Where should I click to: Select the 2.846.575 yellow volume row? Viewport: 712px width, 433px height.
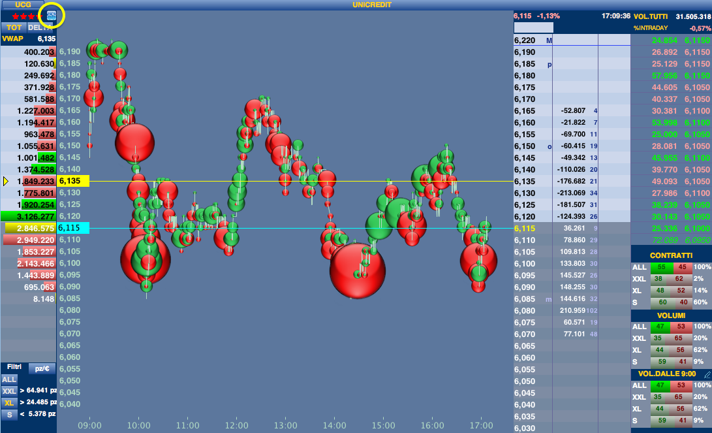(28, 228)
